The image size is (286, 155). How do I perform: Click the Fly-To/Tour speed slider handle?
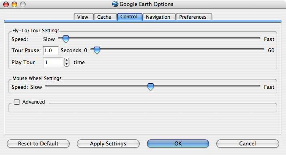click(66, 39)
